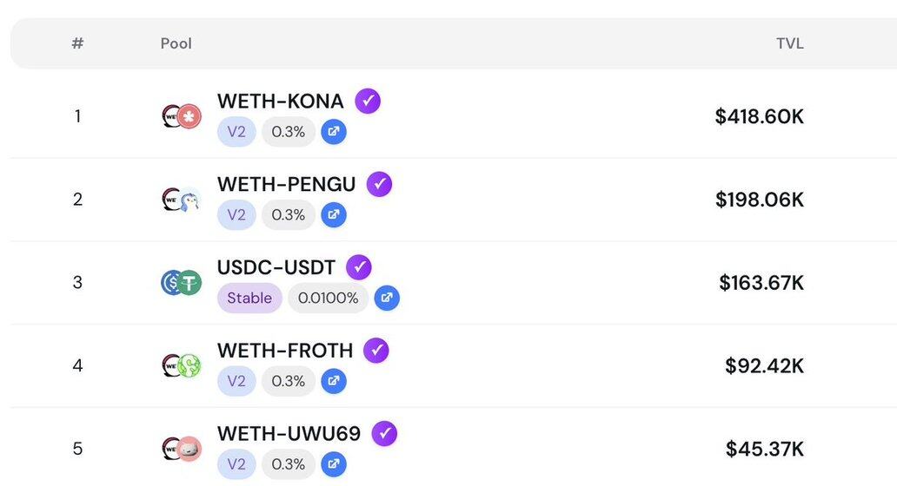
Task: Select the $418.60K TVL value
Action: point(759,116)
